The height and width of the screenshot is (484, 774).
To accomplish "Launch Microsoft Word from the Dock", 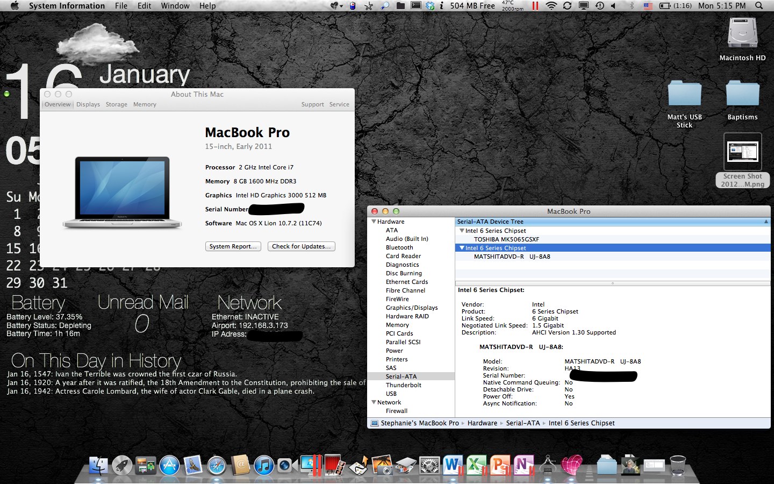I will [453, 465].
